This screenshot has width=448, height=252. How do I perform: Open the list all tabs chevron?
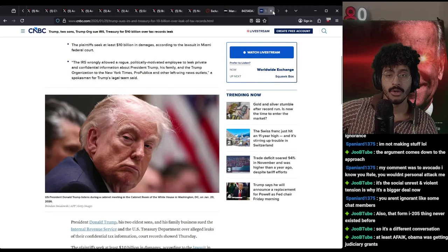coord(296,11)
